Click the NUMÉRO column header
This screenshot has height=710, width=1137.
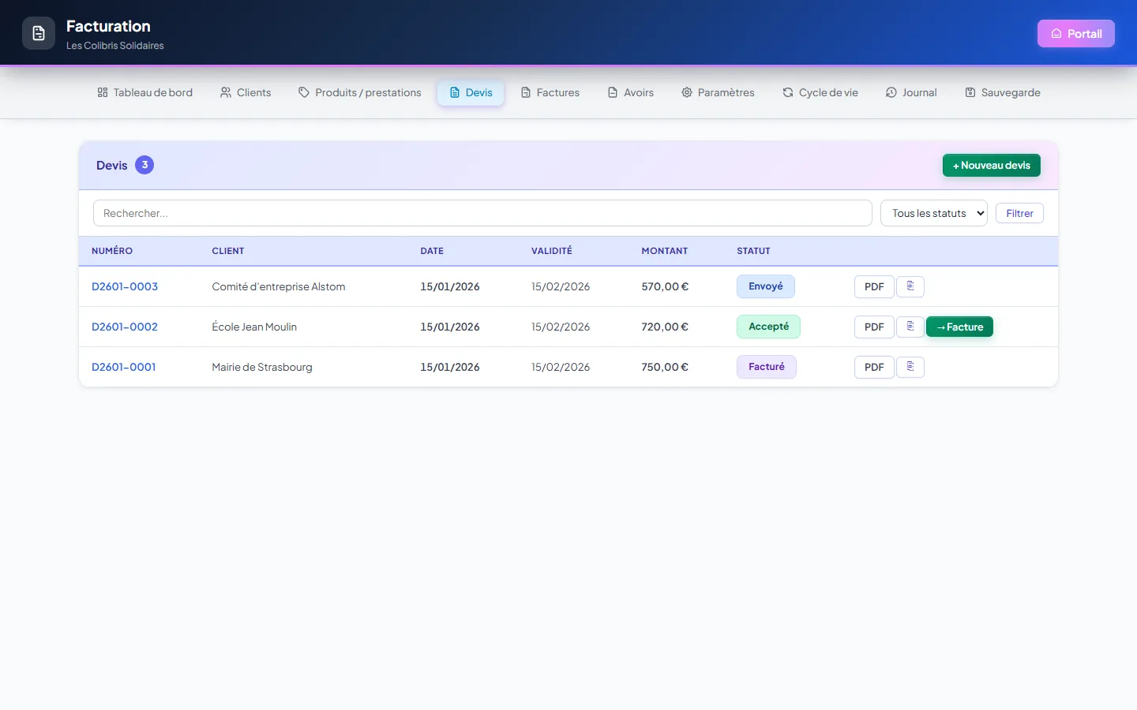point(112,251)
